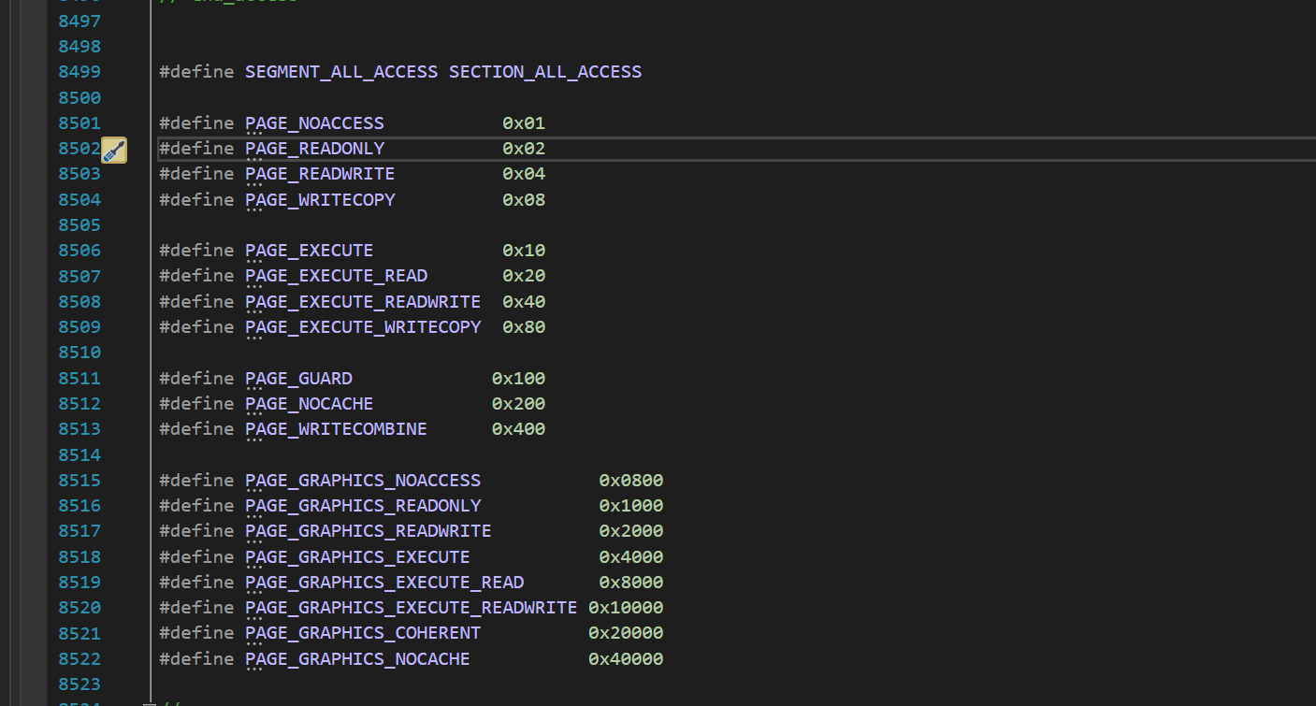Click the PAGE_GRAPHICS_EXECUTE_READWRITE macro name

coord(411,608)
